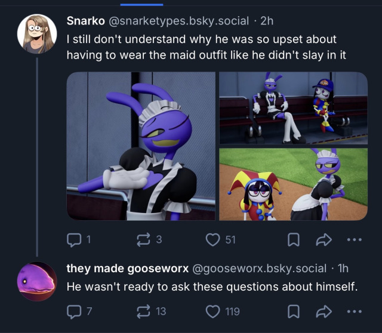Bookmark Snarko's post
This screenshot has width=382, height=333.
pyautogui.click(x=294, y=240)
